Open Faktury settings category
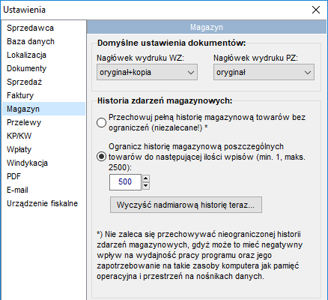This screenshot has height=300, width=328. point(43,95)
